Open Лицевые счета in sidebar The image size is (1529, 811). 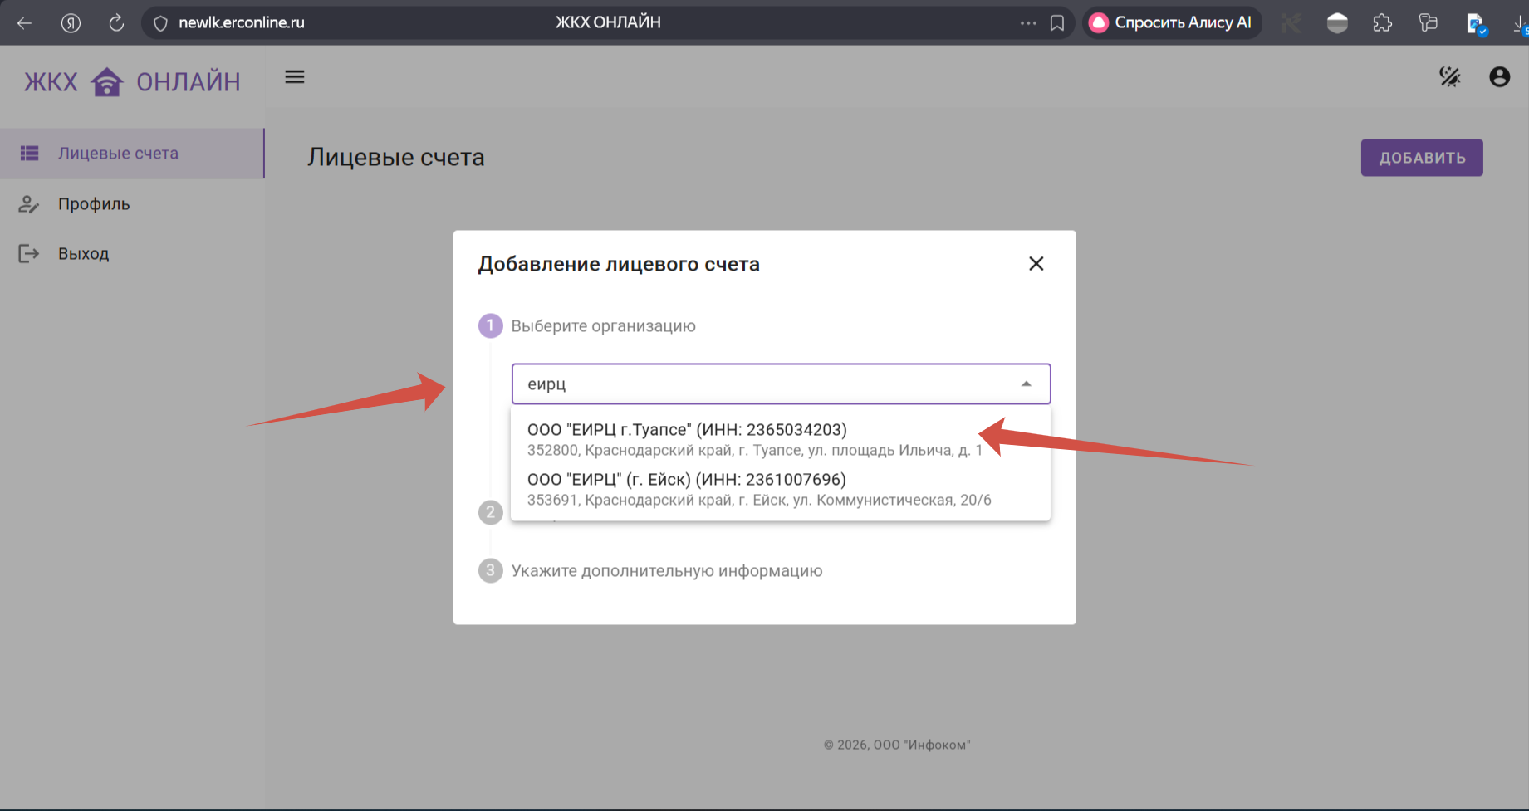pyautogui.click(x=118, y=154)
